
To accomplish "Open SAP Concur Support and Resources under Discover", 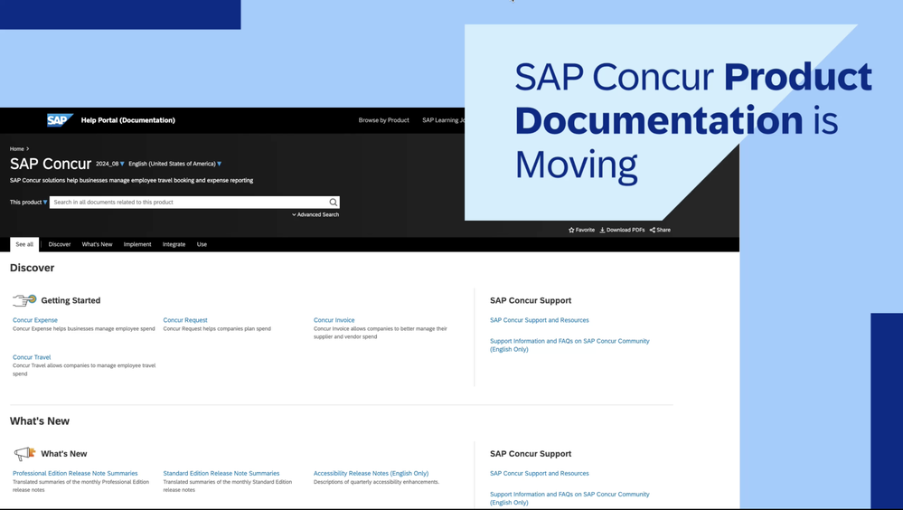I will 540,320.
